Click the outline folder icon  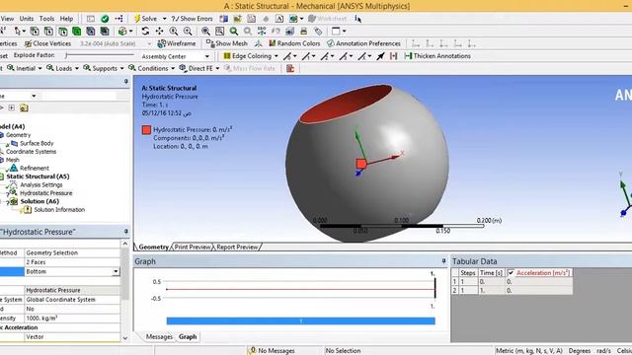pyautogui.click(x=24, y=107)
